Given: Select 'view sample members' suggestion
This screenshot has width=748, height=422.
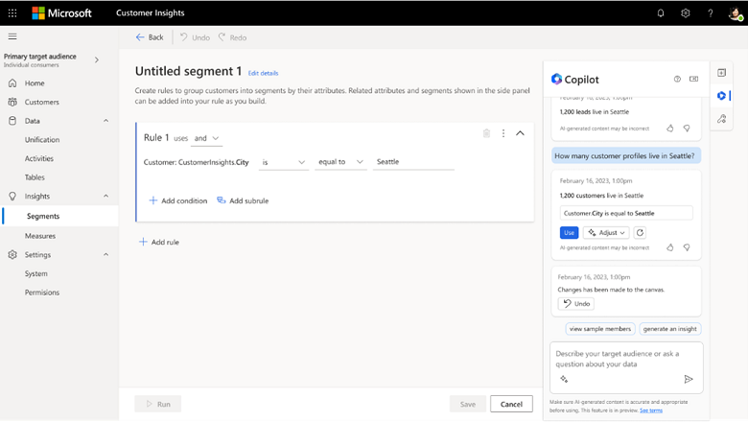Looking at the screenshot, I should tap(600, 329).
